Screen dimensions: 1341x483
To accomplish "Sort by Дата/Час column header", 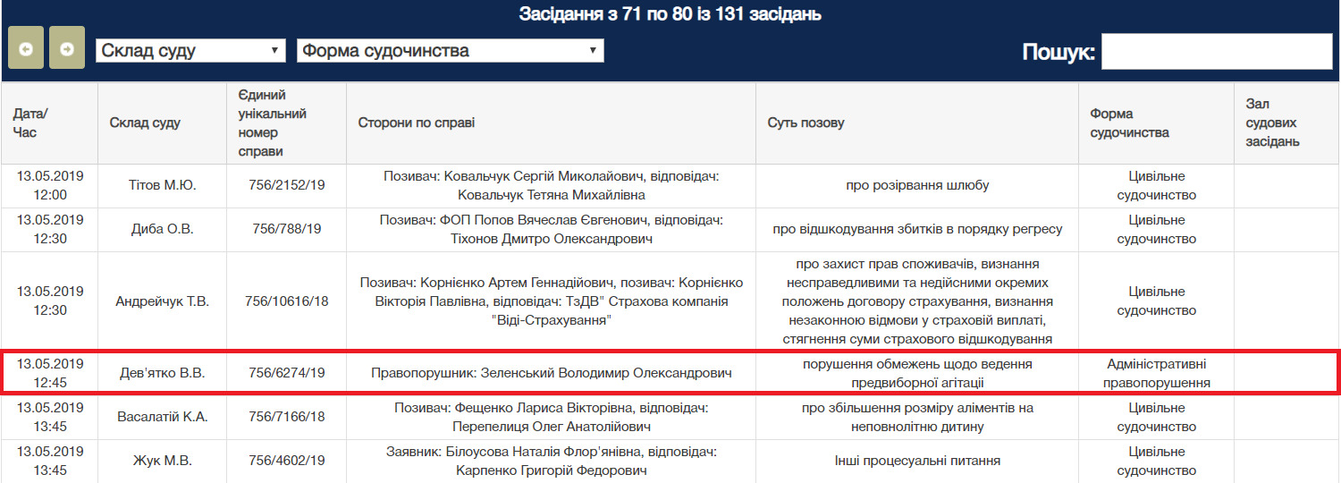I will [x=49, y=123].
